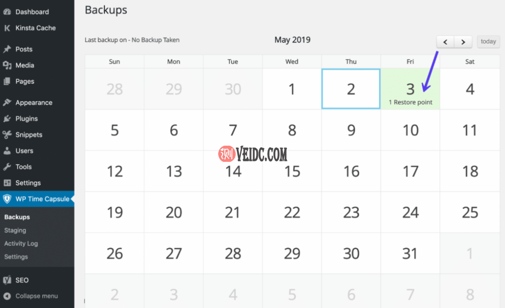This screenshot has width=505, height=308.
Task: Click the WP Time Capsule shield icon
Action: pos(7,199)
